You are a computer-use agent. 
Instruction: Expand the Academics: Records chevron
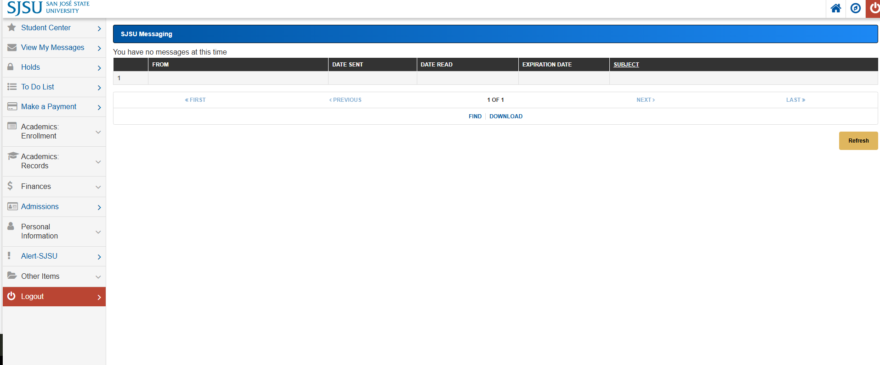tap(98, 162)
